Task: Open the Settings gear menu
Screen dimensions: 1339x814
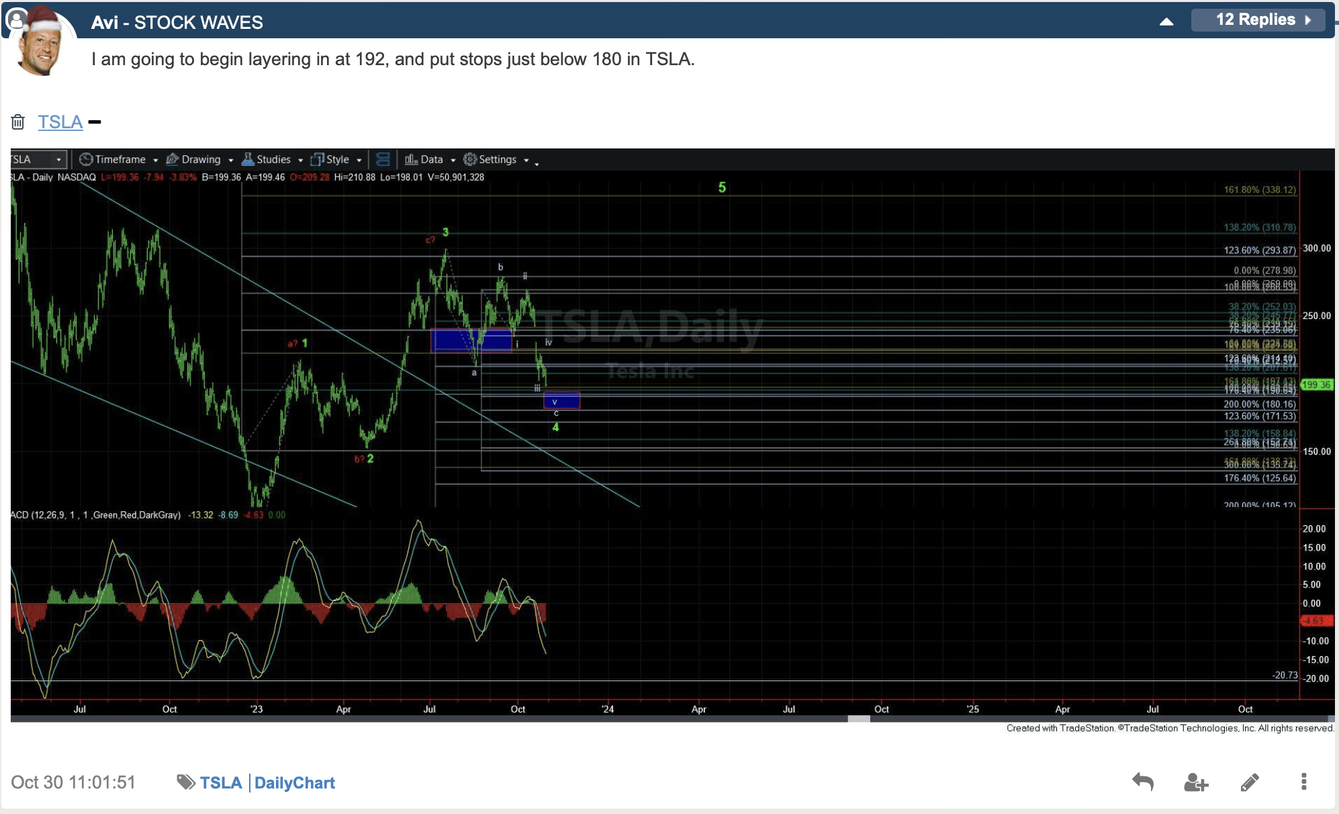Action: pos(496,159)
